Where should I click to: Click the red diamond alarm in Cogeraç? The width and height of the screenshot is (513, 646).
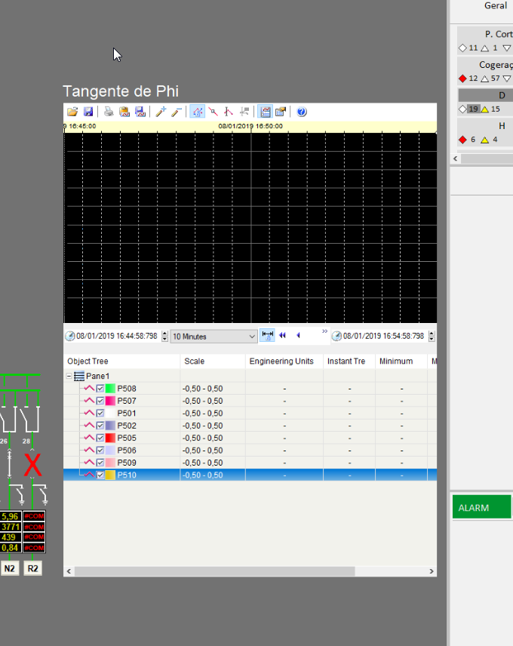click(x=462, y=78)
